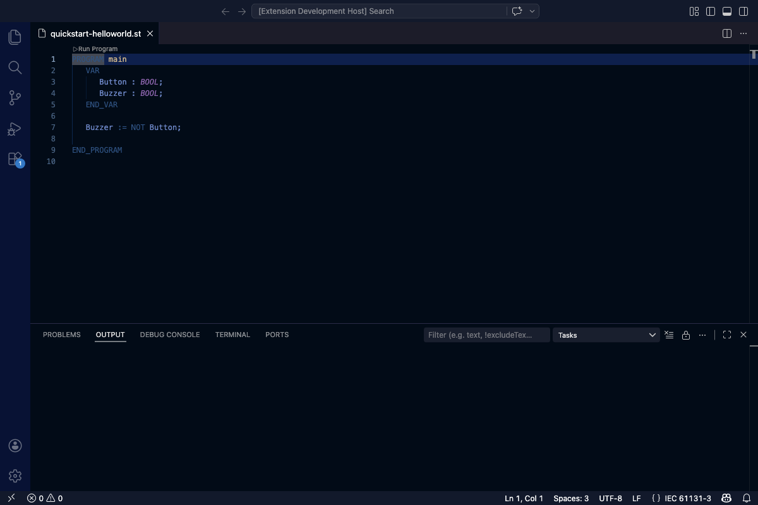Open the Tasks output channel dropdown
The height and width of the screenshot is (505, 758).
(x=605, y=335)
